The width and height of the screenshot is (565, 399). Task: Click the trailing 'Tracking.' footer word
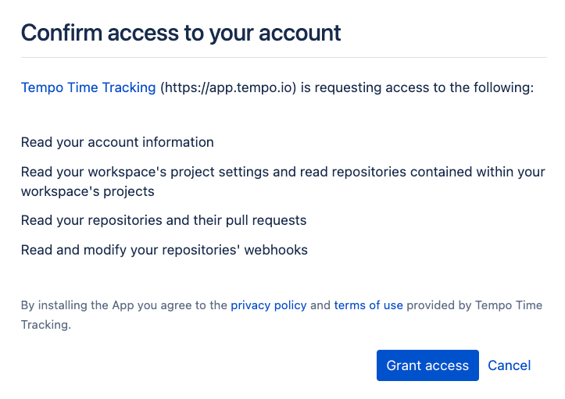pos(45,325)
